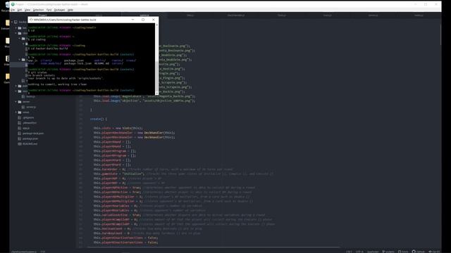Click JavaScript grammar selector in status bar

(373, 252)
